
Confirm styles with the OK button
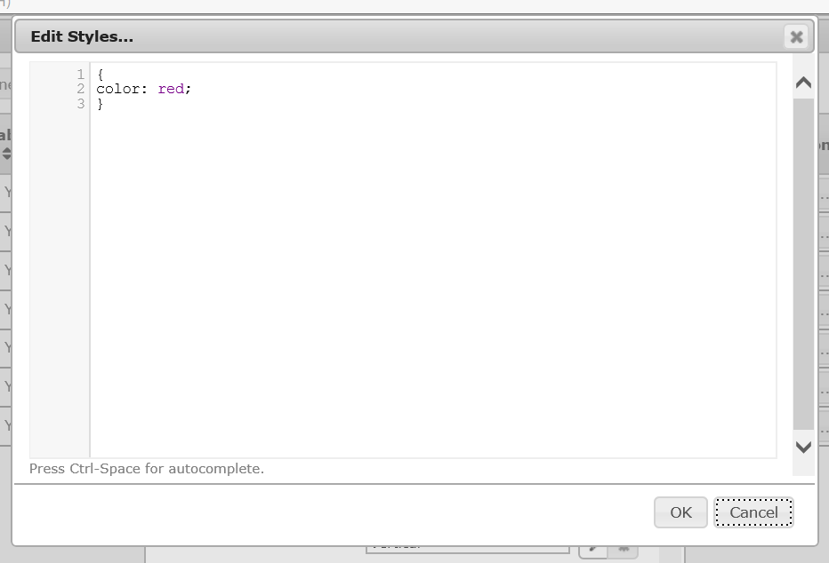click(x=680, y=512)
